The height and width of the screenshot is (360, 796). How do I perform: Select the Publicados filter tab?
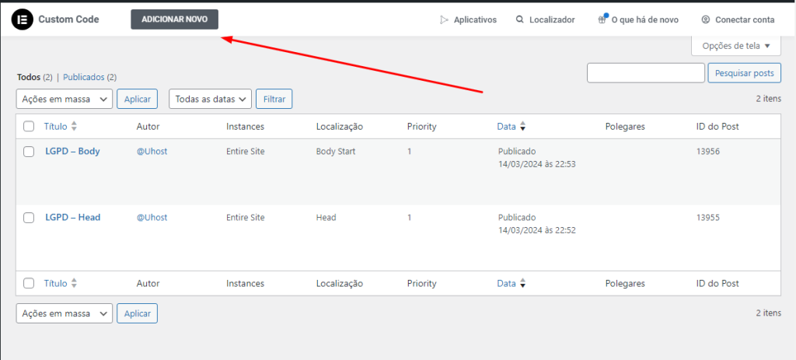84,77
